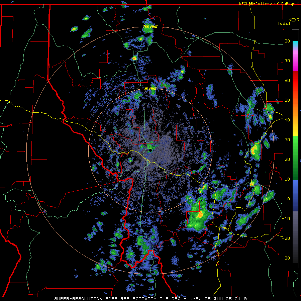Screen dimensions: 301x301
Task: Click the NEXR label above the color scale
Action: (294, 20)
